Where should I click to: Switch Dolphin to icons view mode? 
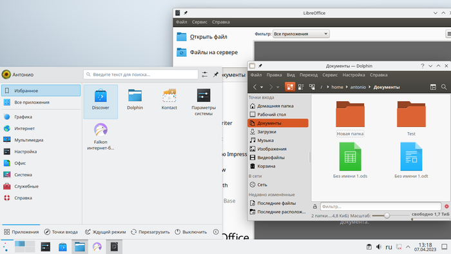(290, 87)
